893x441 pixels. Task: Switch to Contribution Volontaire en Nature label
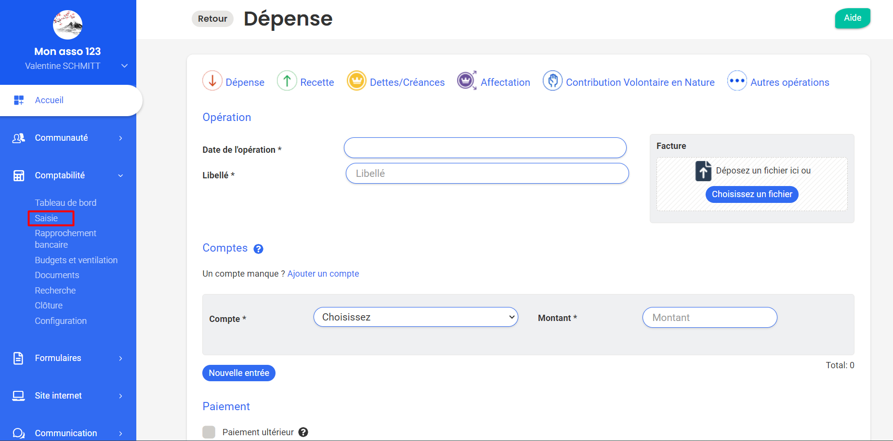[640, 82]
